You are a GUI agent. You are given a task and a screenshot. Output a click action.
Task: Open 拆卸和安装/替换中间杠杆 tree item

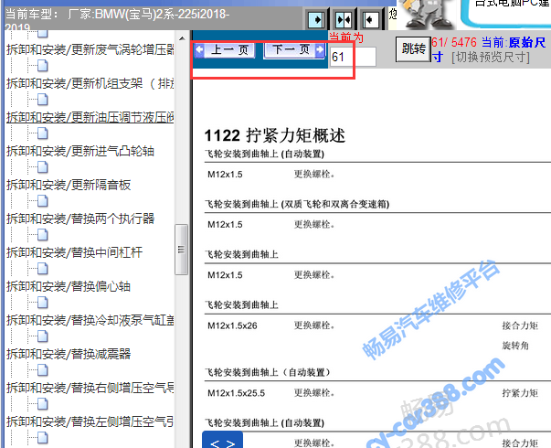(75, 252)
